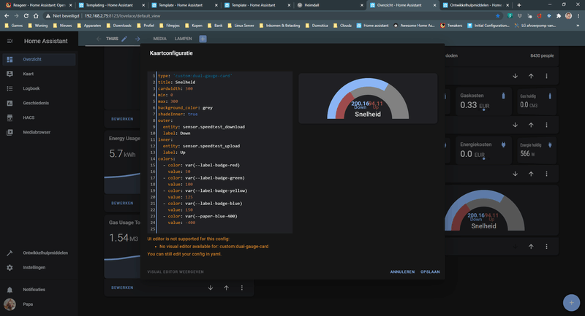The width and height of the screenshot is (585, 316).
Task: Open three-dot menu below Gaskosten row
Action: 546,125
